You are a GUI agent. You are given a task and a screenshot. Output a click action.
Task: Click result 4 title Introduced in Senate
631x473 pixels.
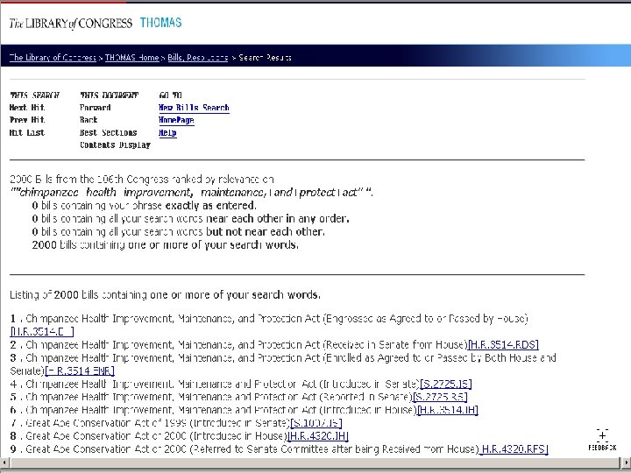click(x=223, y=385)
